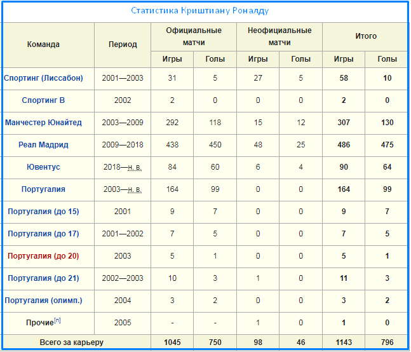Select the 2002—2003 period for Португалия (до 21)
This screenshot has height=352, width=411.
pos(123,278)
